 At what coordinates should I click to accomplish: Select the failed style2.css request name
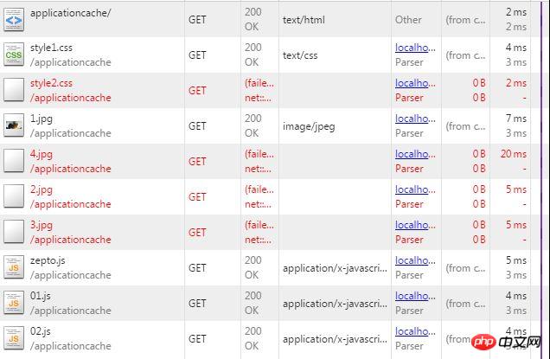coord(51,83)
